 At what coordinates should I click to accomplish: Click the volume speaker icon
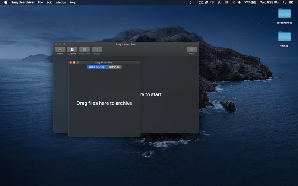[x=239, y=3]
